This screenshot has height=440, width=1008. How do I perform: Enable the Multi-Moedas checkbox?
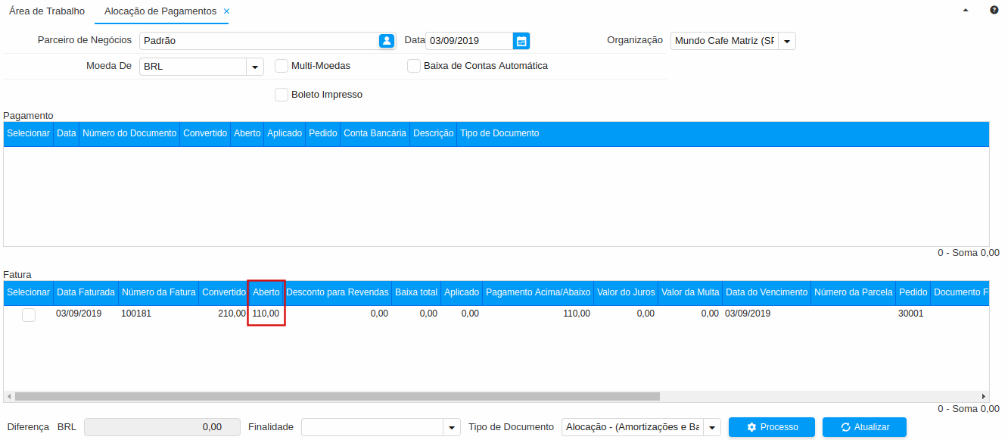coord(282,66)
